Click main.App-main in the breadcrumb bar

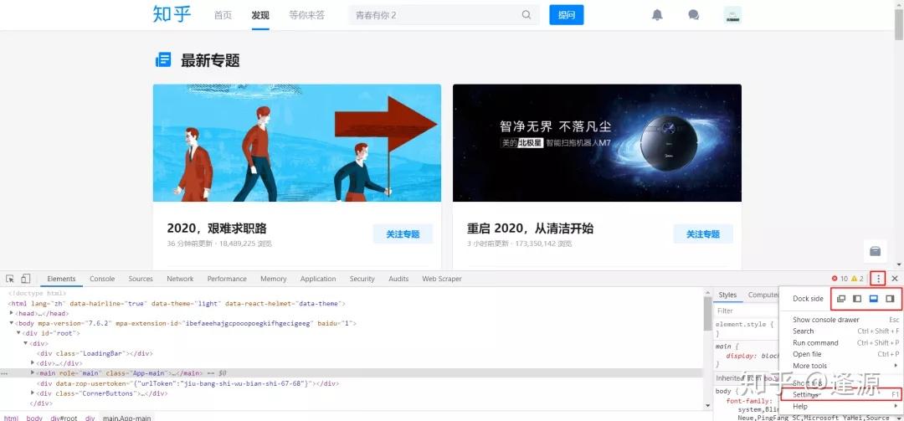click(127, 418)
